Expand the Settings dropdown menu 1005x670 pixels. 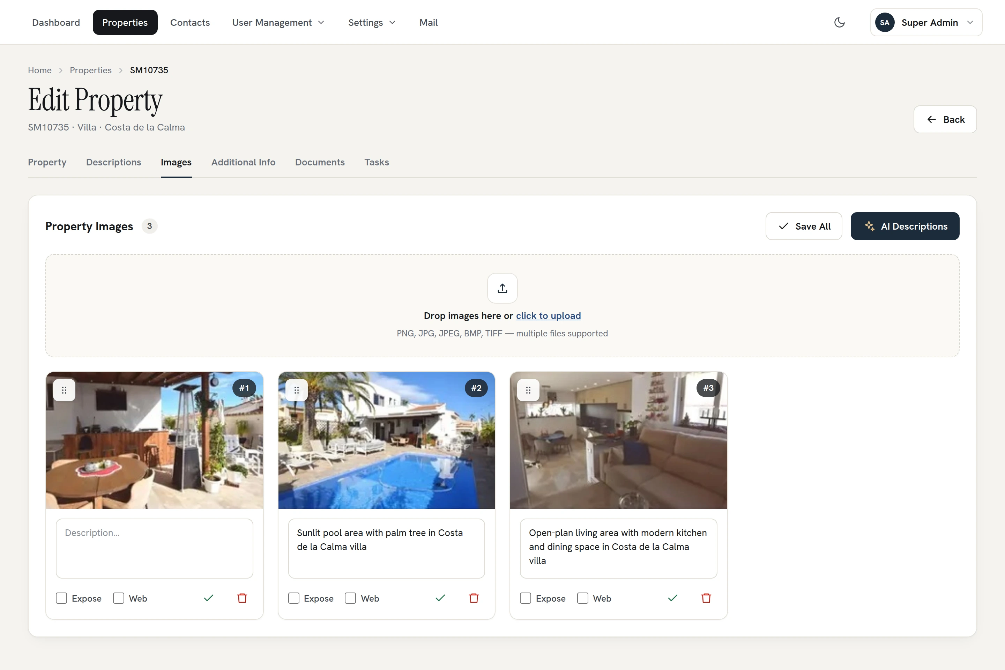click(371, 22)
